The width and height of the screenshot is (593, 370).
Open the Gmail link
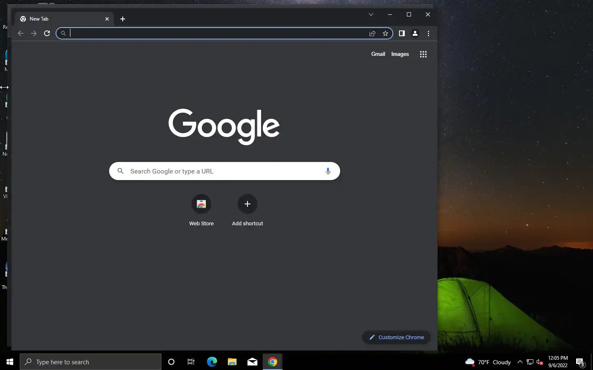378,54
